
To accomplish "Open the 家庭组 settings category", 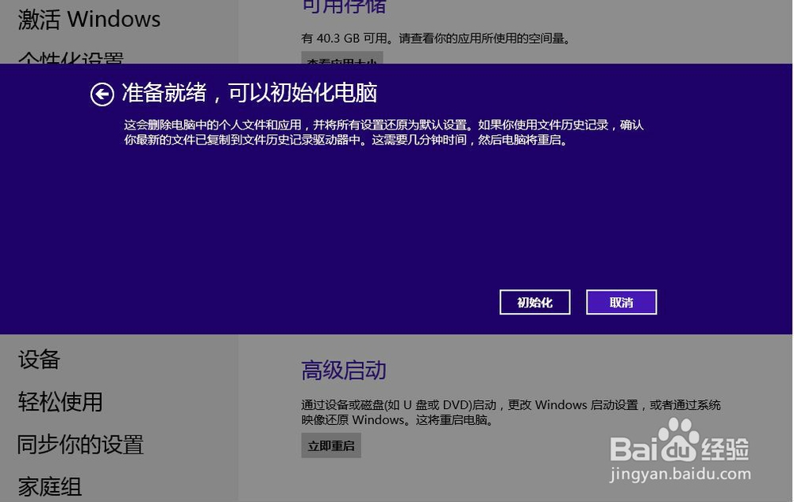I will tap(49, 487).
